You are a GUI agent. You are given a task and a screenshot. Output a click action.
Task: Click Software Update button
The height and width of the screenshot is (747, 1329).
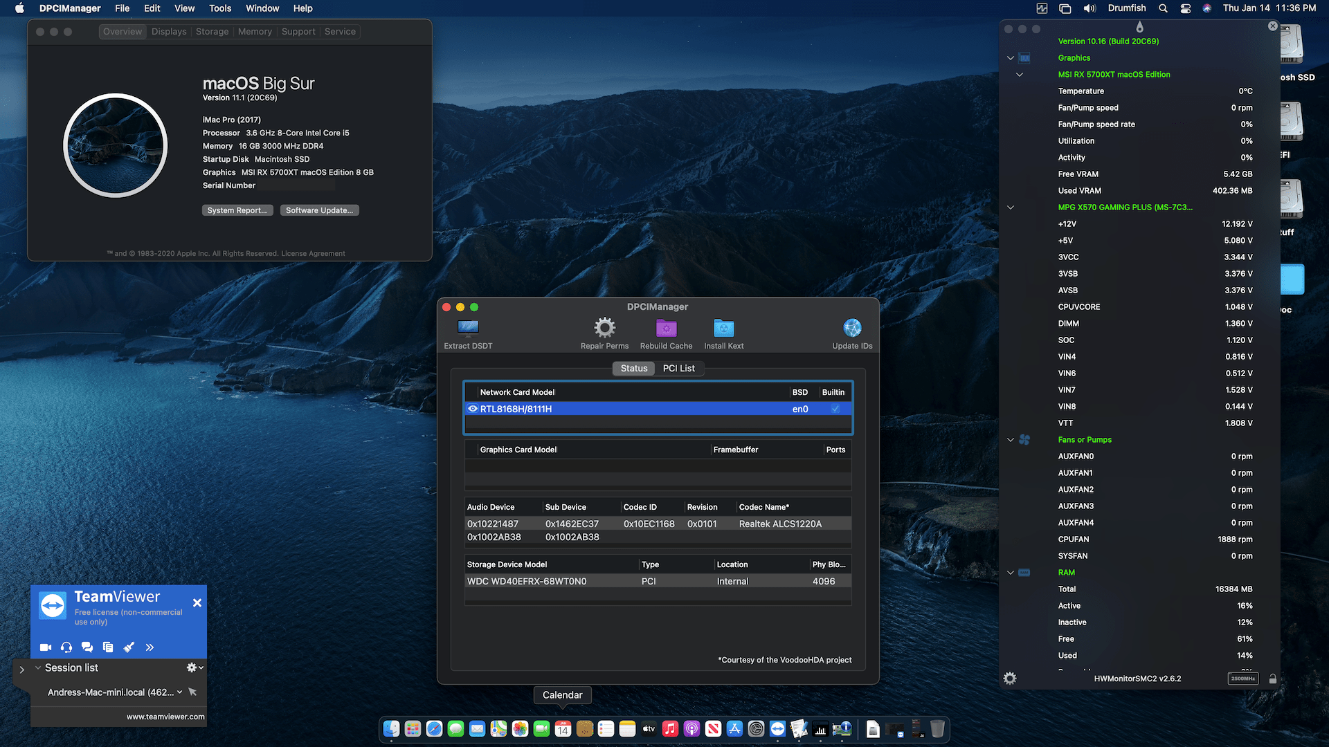tap(319, 210)
